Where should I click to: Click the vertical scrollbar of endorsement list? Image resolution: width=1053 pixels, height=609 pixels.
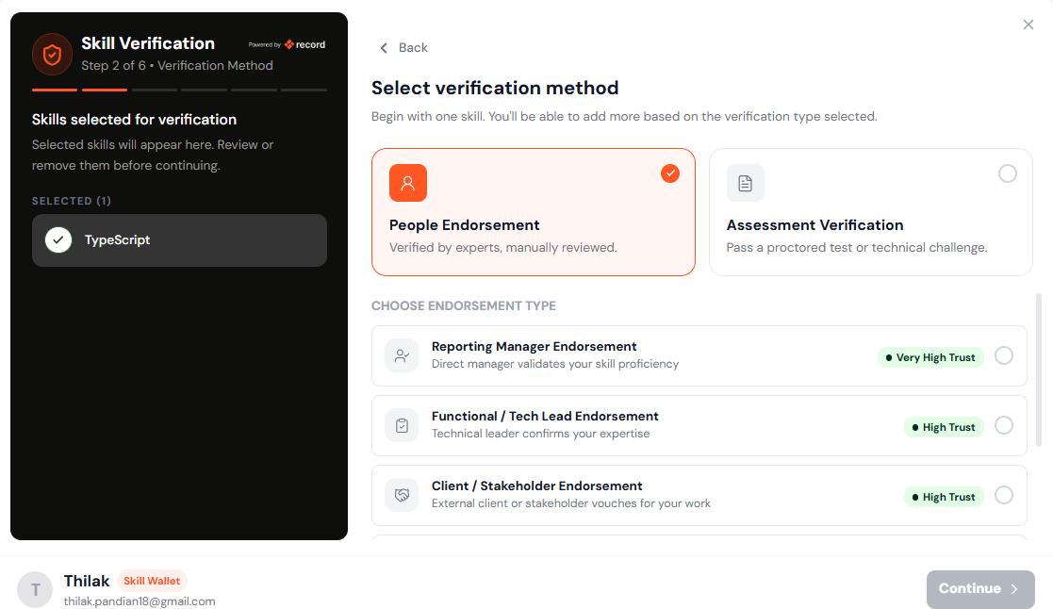[1039, 370]
